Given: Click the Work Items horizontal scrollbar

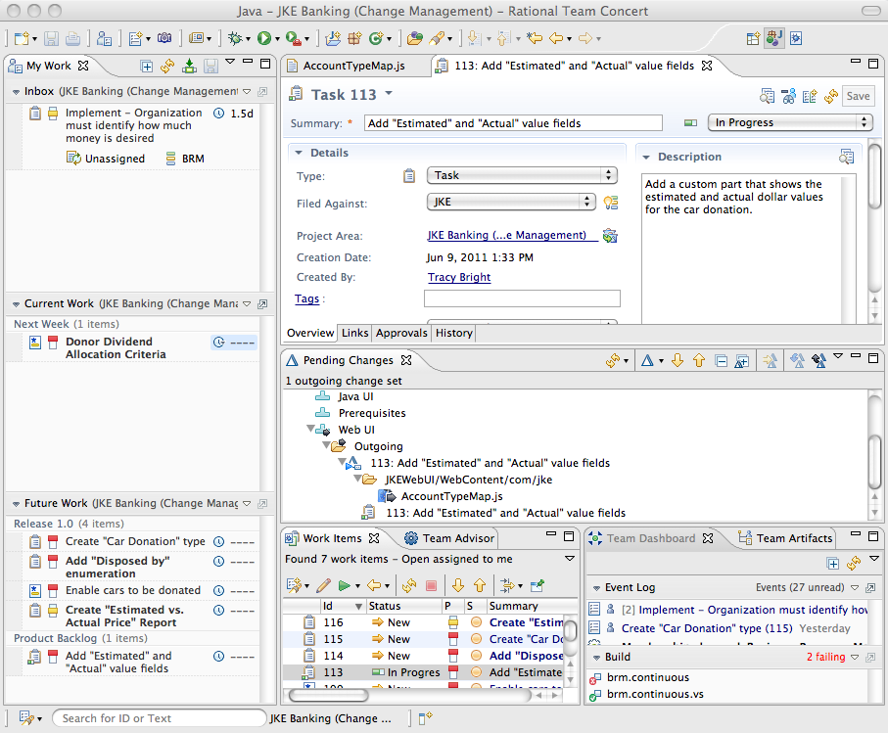Looking at the screenshot, I should click(x=330, y=695).
